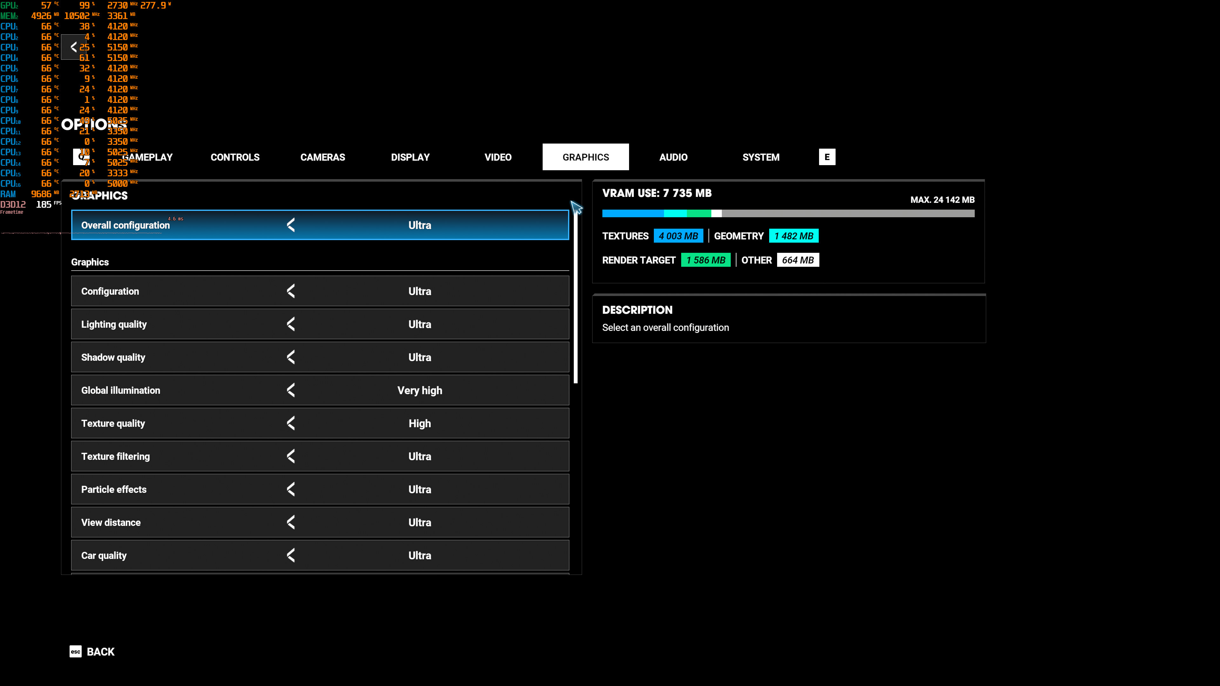The height and width of the screenshot is (686, 1220).
Task: Open the System tab
Action: pos(761,157)
